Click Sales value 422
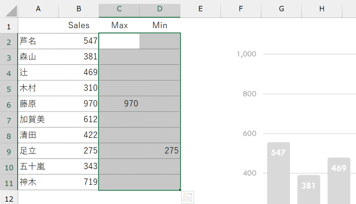This screenshot has height=204, width=356. [x=79, y=135]
